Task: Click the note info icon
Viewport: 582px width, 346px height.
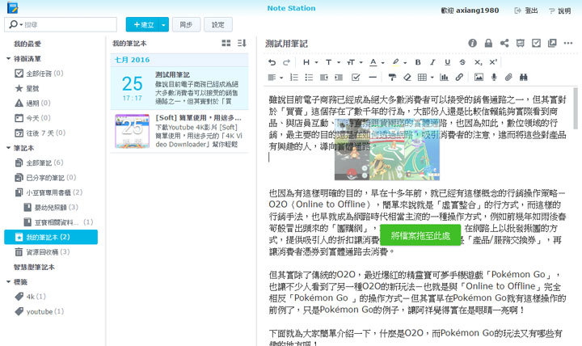Action: tap(474, 43)
